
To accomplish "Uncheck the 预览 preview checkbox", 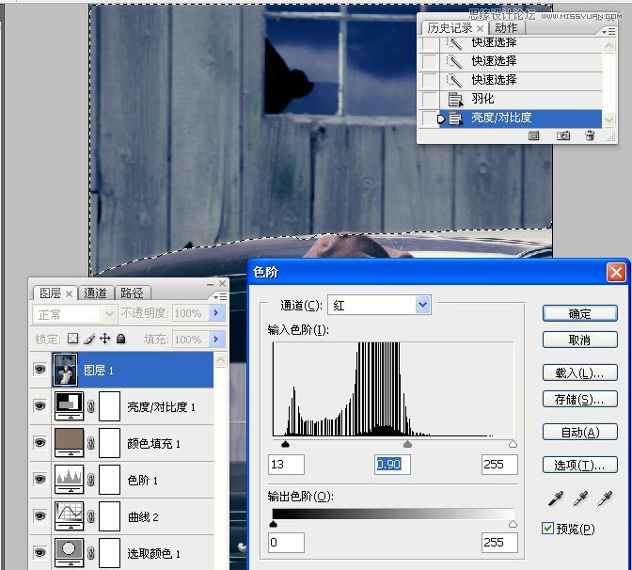I will coord(548,529).
